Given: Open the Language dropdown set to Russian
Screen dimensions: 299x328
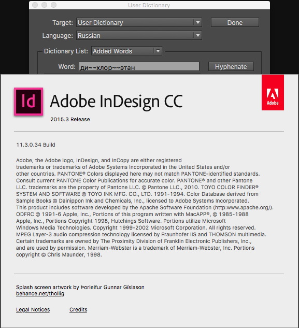Looking at the screenshot, I should click(x=139, y=36).
